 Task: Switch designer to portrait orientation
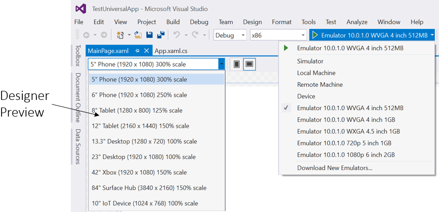[x=237, y=65]
